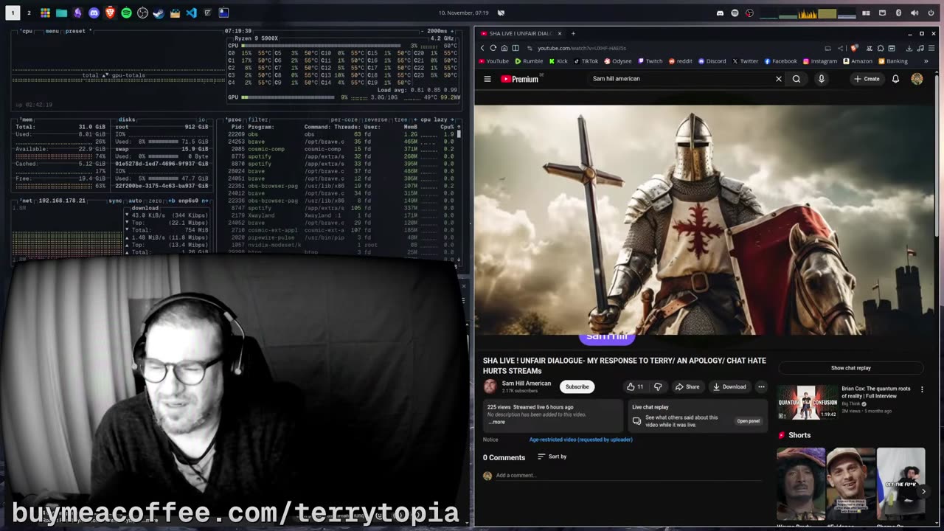Go back in the Brave browser

(x=482, y=48)
